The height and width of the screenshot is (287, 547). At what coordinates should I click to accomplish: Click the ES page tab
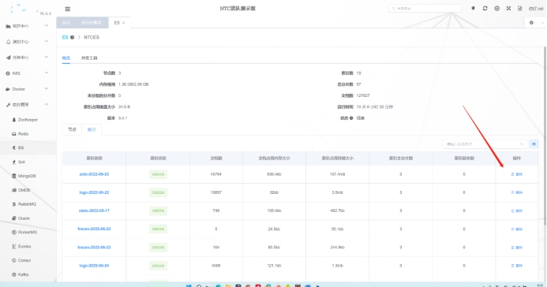117,23
